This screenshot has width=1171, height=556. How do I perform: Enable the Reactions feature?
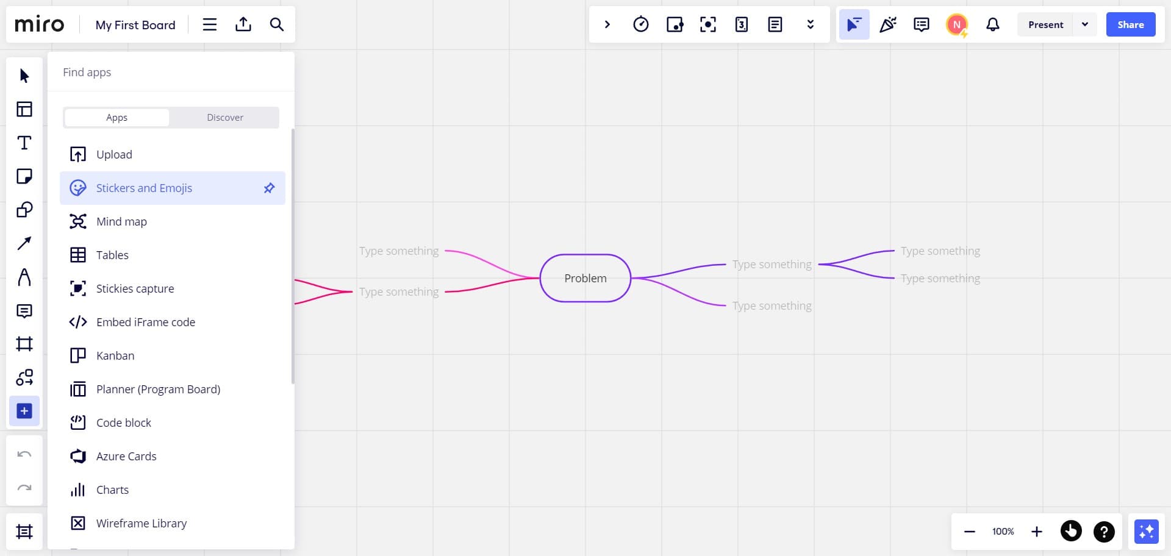coord(888,24)
